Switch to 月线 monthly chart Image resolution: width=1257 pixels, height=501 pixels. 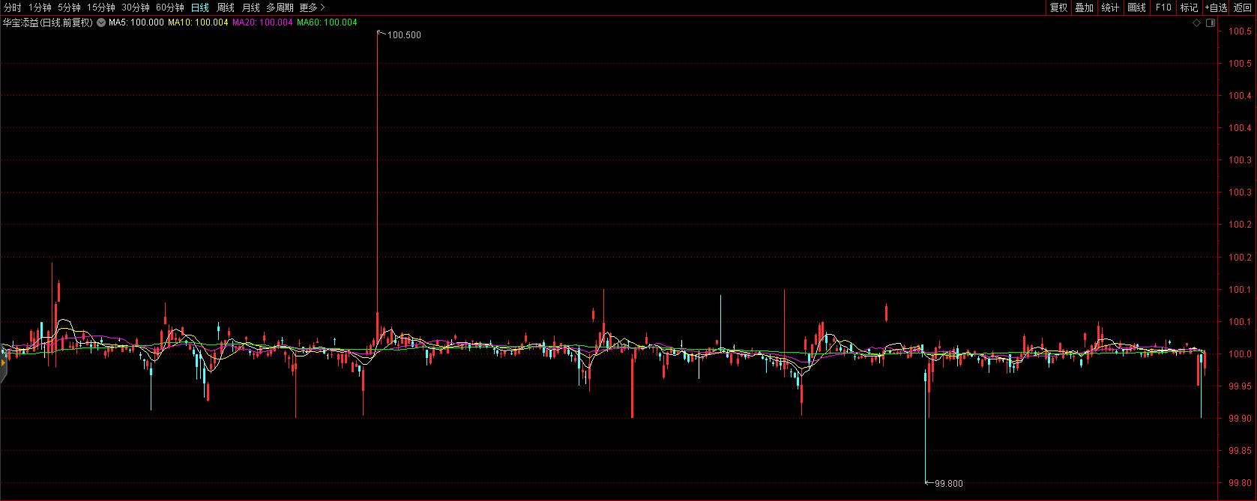(250, 7)
